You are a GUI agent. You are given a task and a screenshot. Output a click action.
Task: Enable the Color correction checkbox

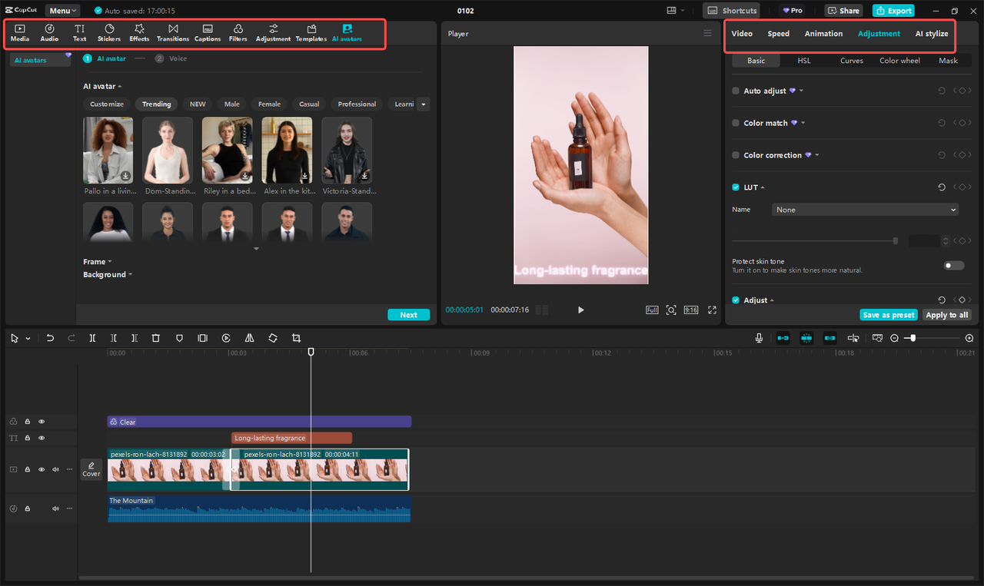pyautogui.click(x=736, y=155)
